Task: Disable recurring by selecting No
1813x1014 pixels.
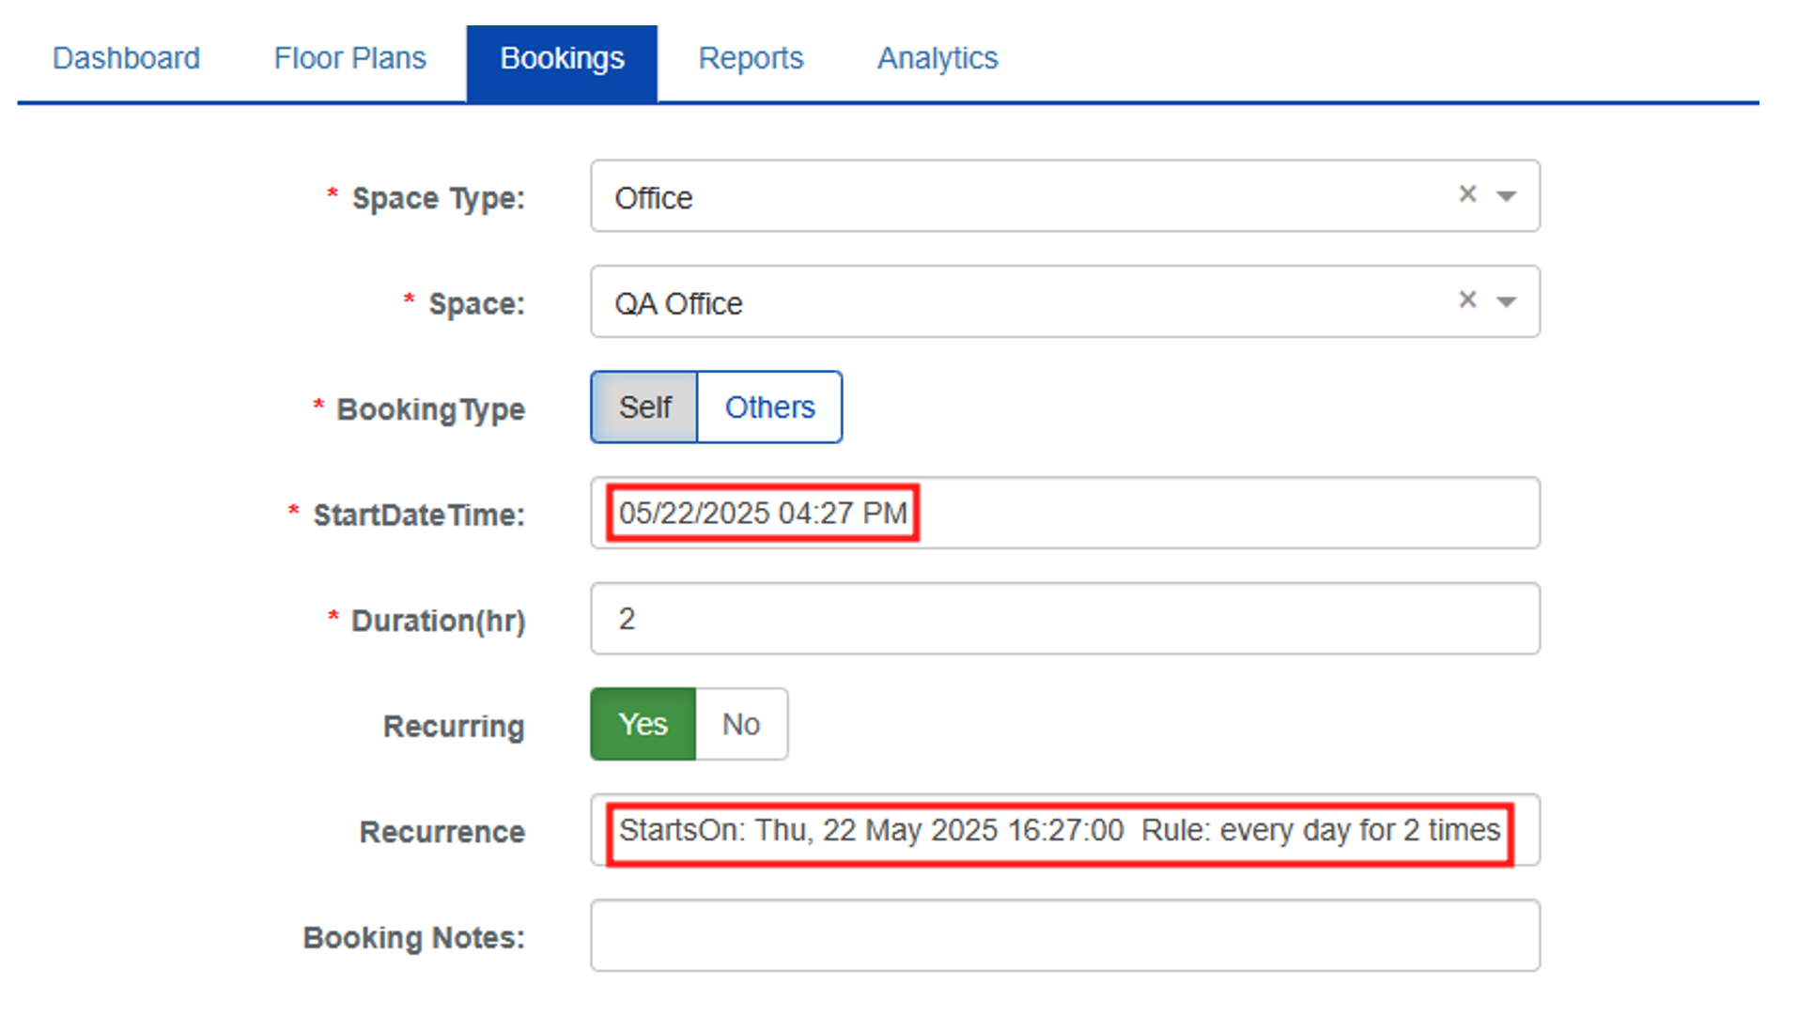Action: [740, 723]
